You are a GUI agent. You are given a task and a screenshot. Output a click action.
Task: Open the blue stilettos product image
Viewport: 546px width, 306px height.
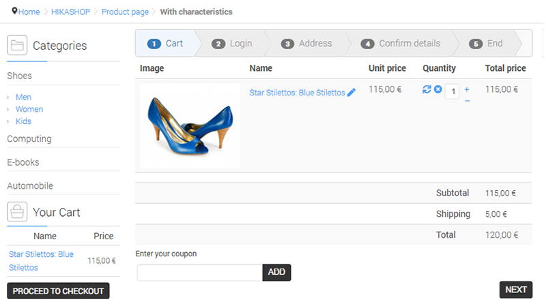[x=190, y=126]
